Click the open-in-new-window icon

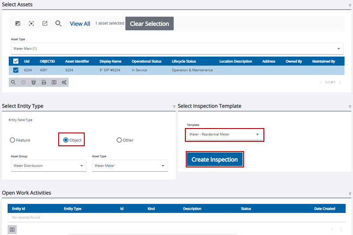coord(45,23)
